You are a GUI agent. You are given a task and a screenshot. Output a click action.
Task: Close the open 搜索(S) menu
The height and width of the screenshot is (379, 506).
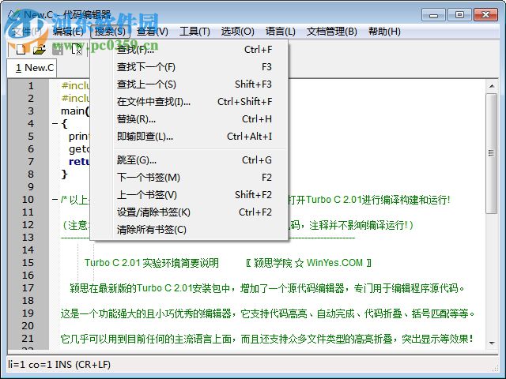coord(110,32)
